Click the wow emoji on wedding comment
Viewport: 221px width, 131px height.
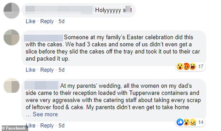pyautogui.click(x=186, y=122)
